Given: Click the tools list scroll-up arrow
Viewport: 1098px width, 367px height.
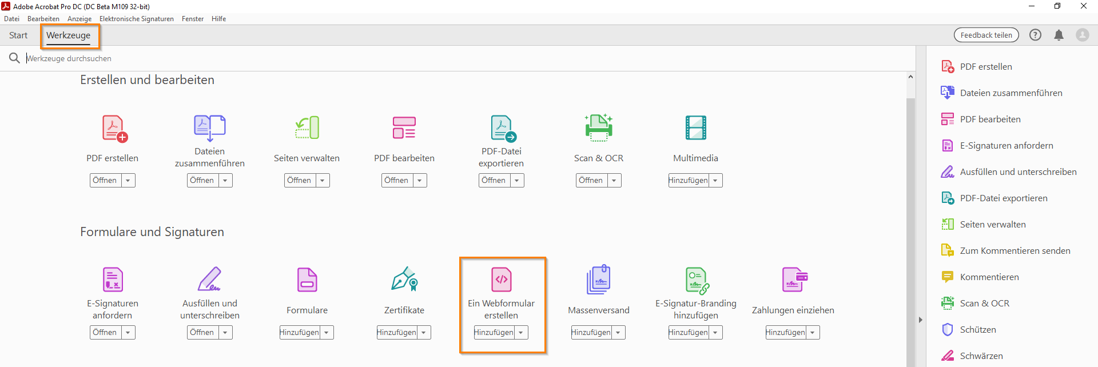Looking at the screenshot, I should click(910, 77).
